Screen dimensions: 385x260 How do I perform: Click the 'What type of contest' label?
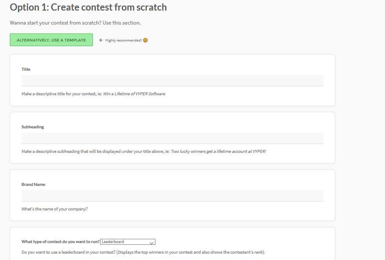pos(60,242)
